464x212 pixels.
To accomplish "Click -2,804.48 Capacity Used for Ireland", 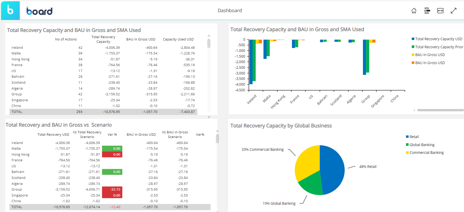I will pyautogui.click(x=187, y=47).
